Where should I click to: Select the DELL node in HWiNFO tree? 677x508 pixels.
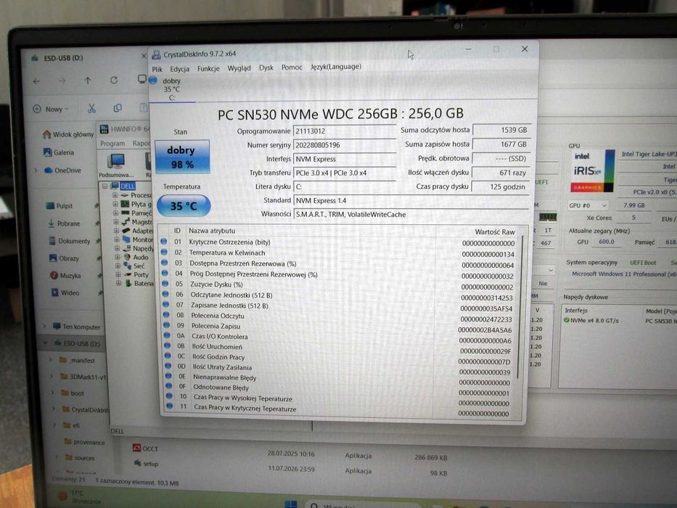[x=123, y=187]
